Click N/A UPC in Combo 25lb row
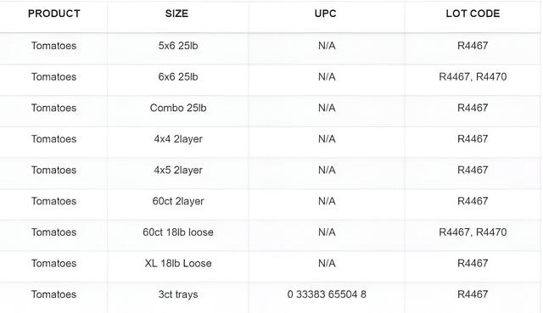The image size is (543, 313). pyautogui.click(x=327, y=108)
